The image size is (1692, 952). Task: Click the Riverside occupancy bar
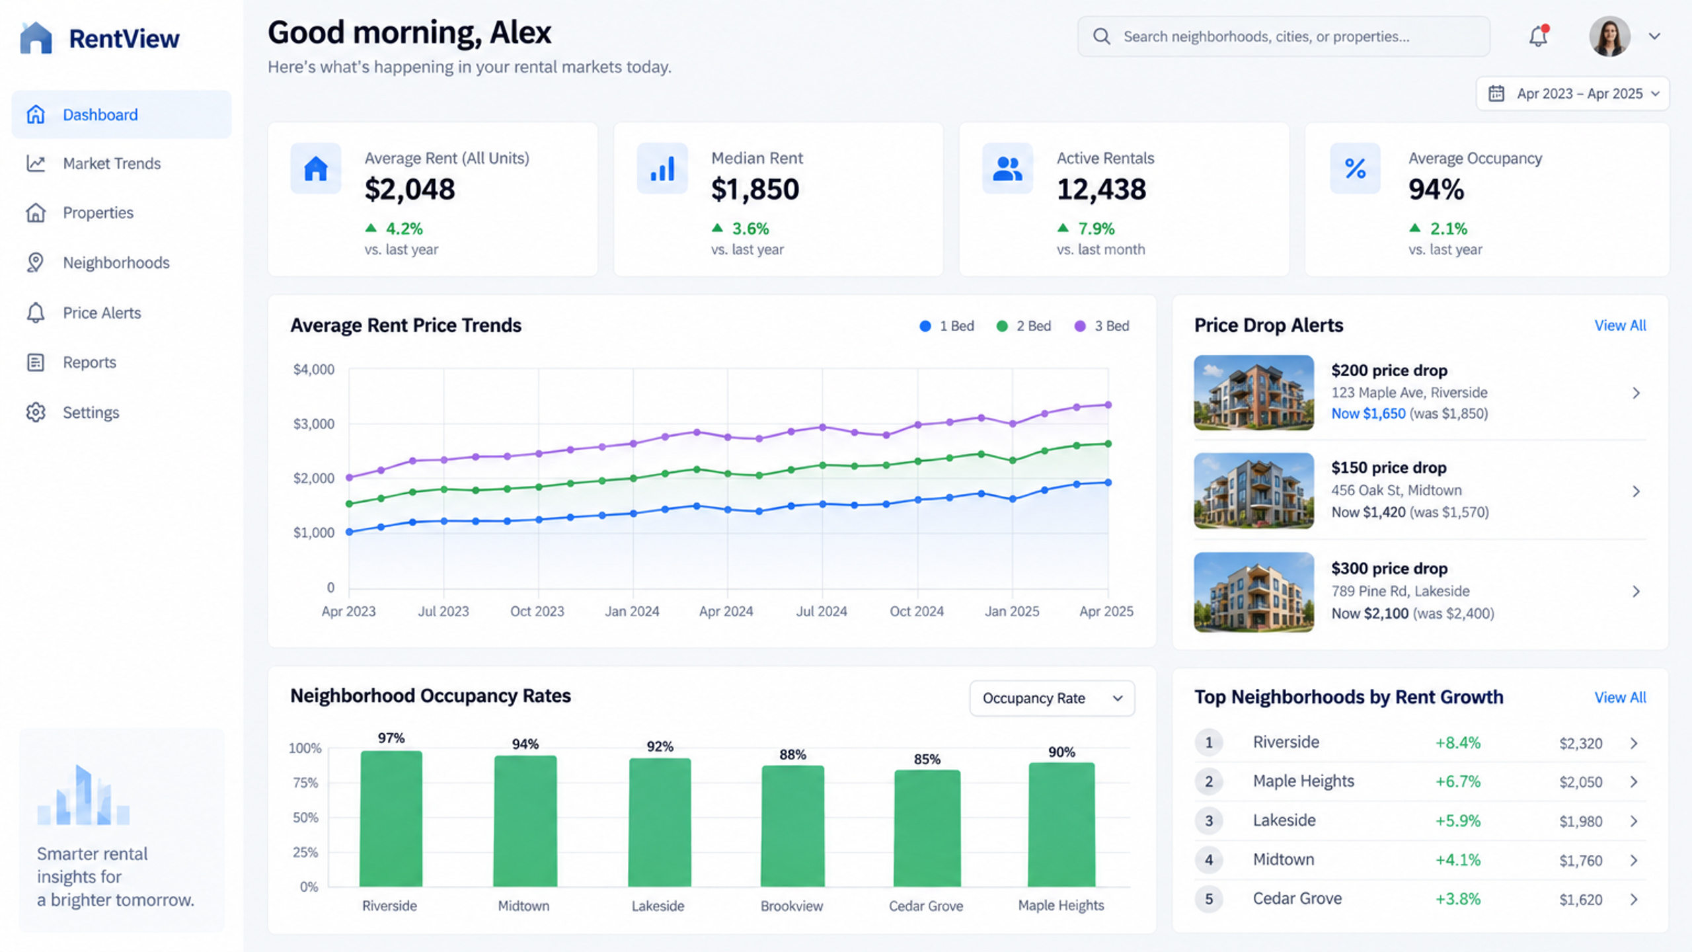(x=391, y=818)
